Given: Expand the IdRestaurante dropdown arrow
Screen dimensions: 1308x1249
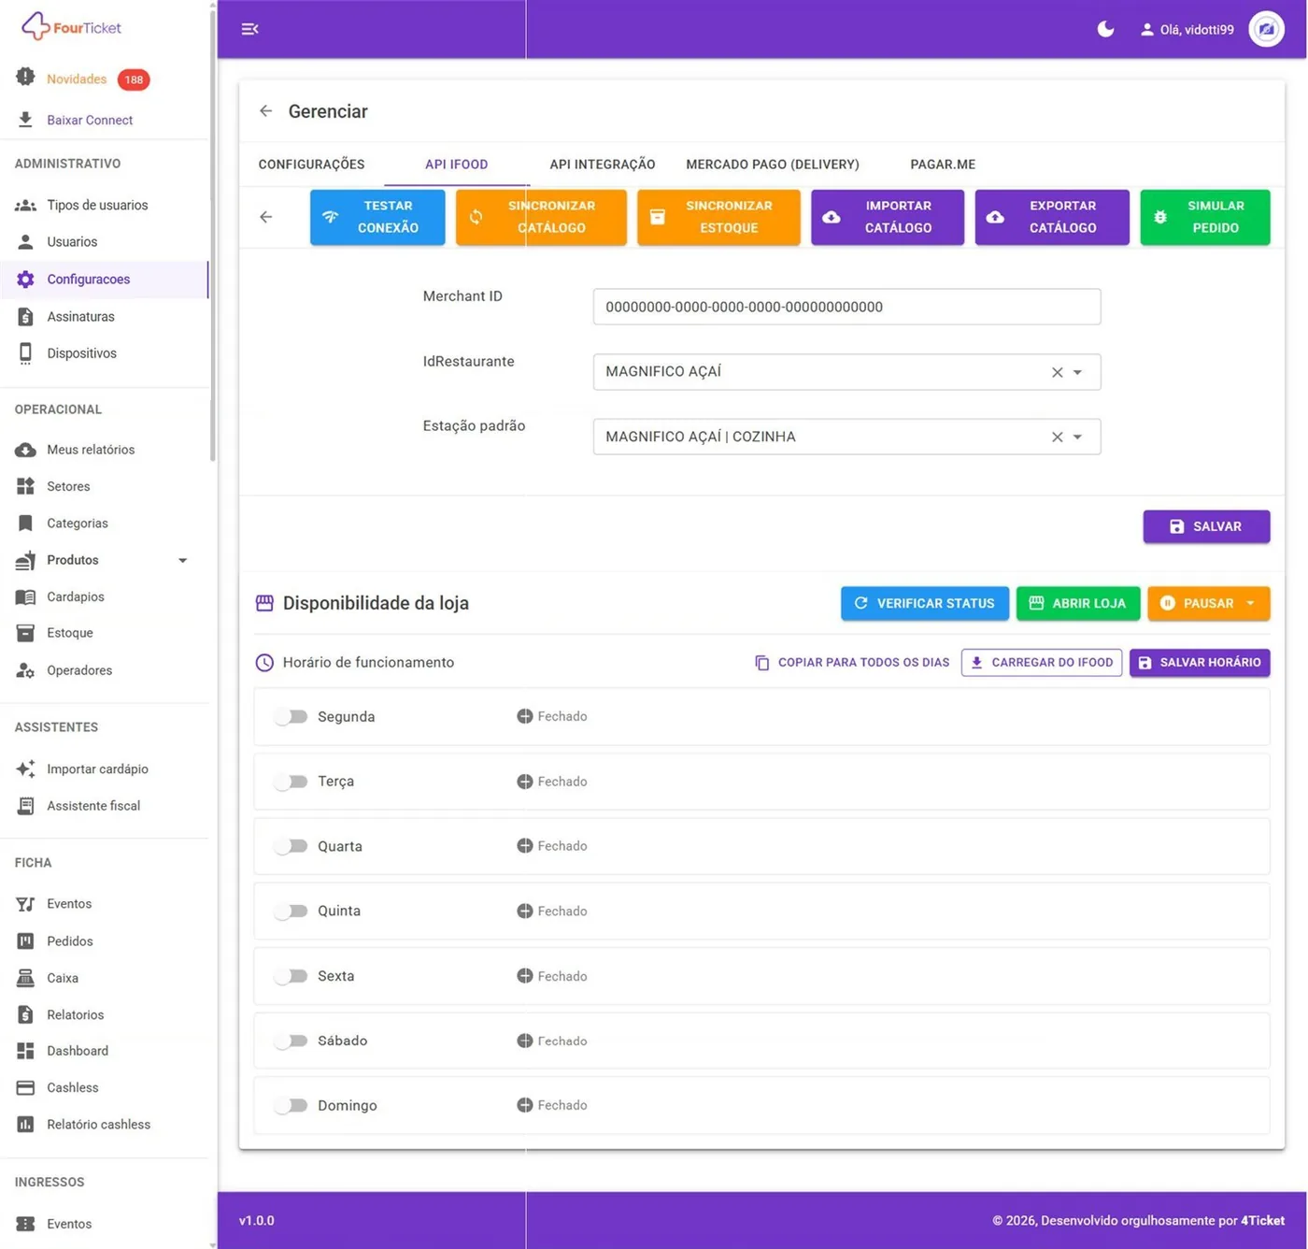Looking at the screenshot, I should point(1078,372).
